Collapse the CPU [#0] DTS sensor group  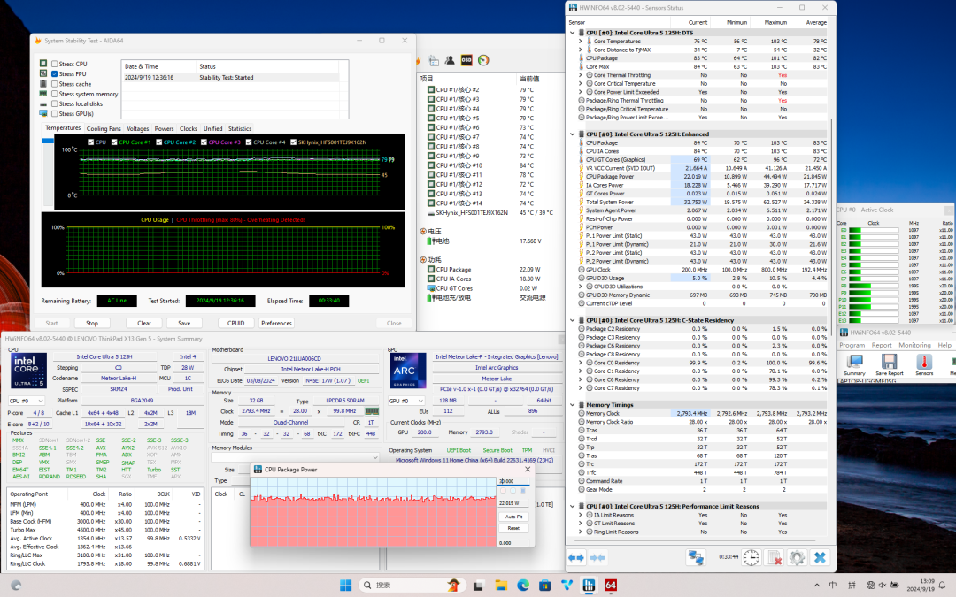pyautogui.click(x=573, y=33)
